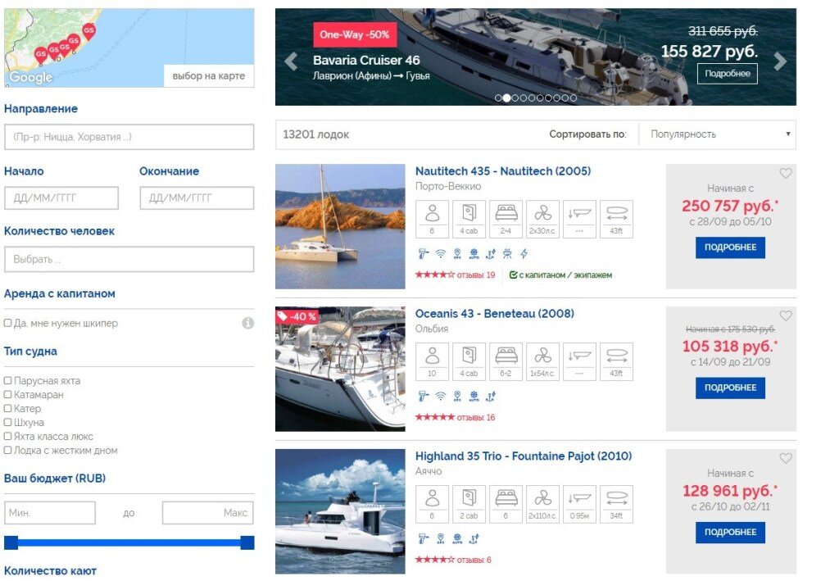The width and height of the screenshot is (830, 581).
Task: Check the Шхуна vessel type
Action: coord(7,423)
